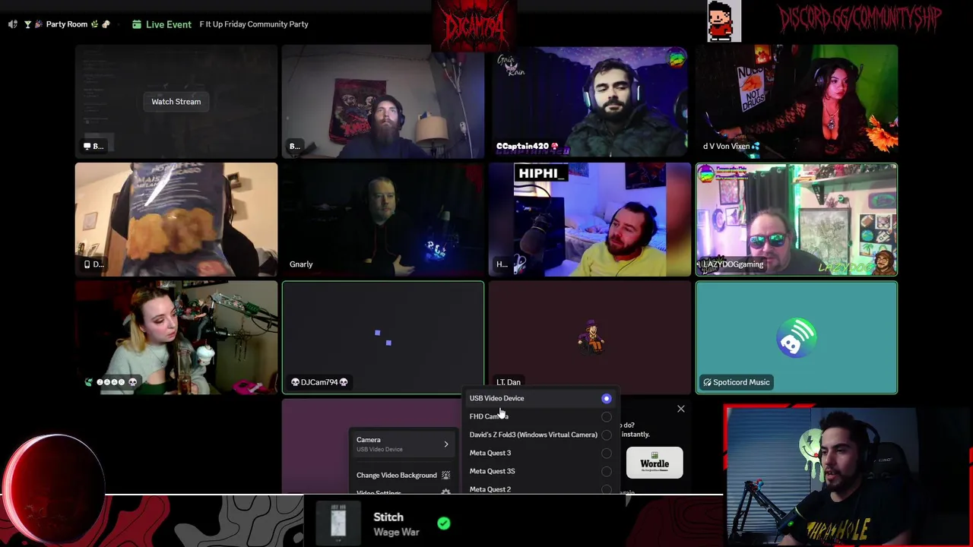Click the Stitch song title

(388, 517)
